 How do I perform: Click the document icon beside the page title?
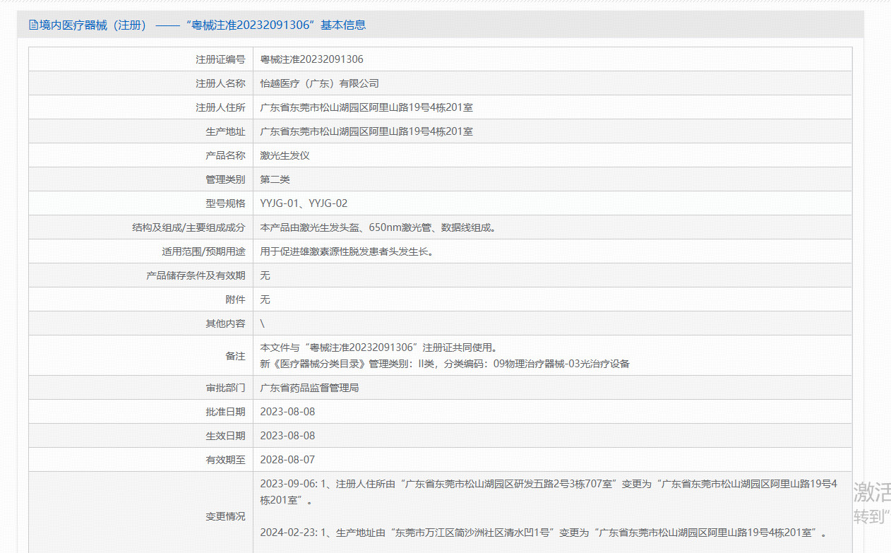pos(33,25)
